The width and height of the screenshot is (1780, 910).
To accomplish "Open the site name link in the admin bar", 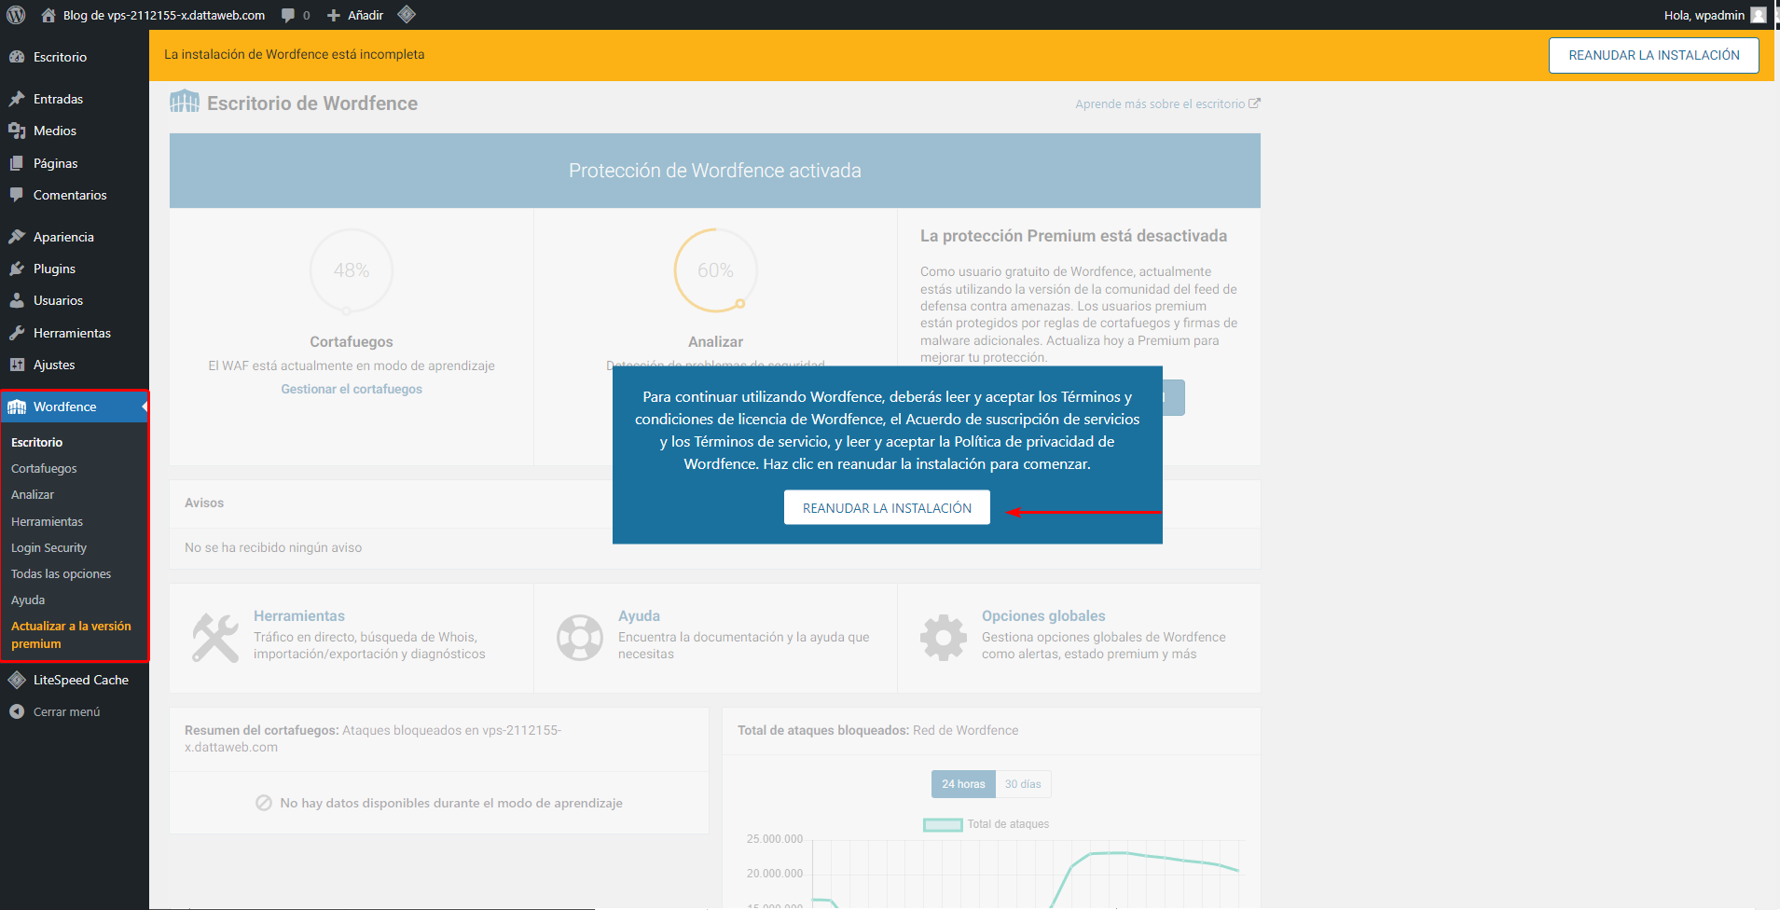I will click(x=164, y=15).
